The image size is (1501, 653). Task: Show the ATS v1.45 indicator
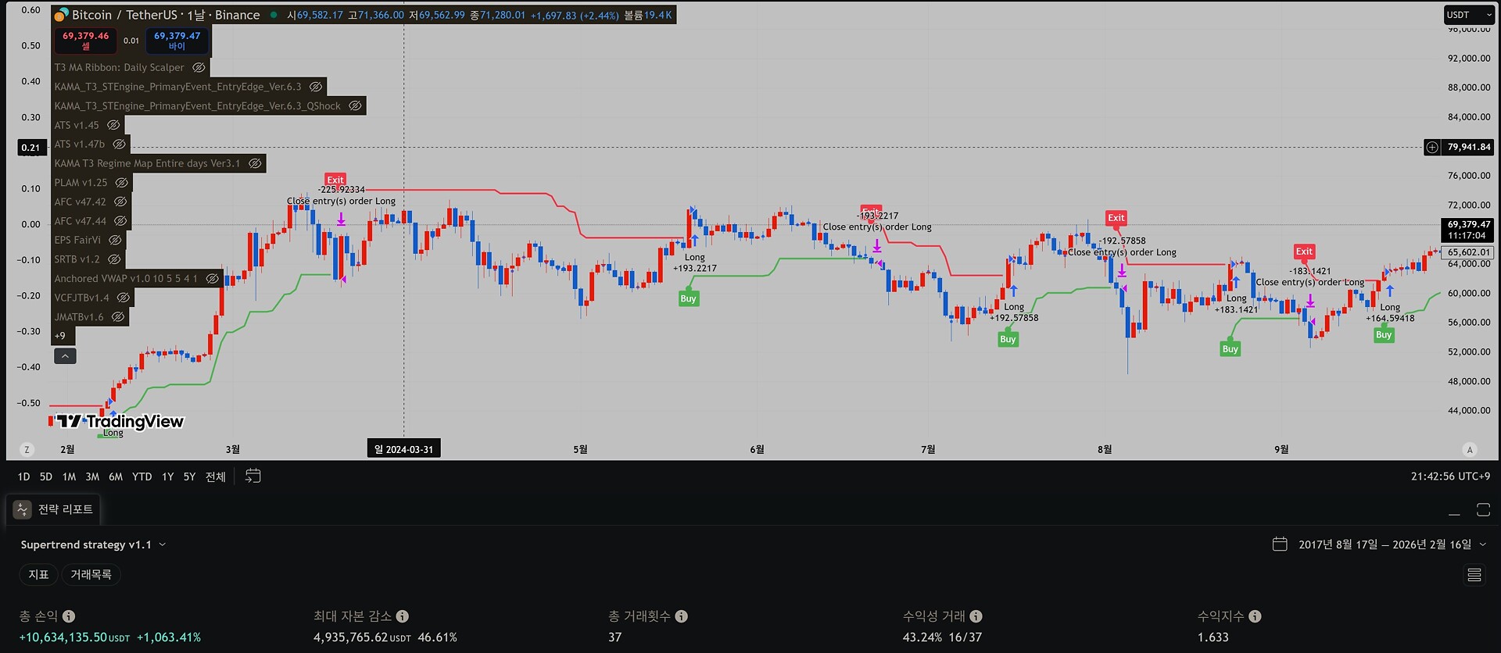(113, 125)
